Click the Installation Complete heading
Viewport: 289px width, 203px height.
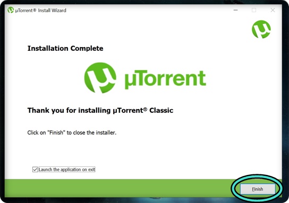[65, 48]
